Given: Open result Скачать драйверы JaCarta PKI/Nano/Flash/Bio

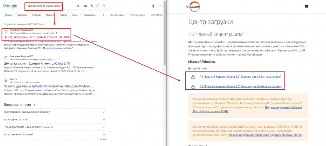Looking at the screenshot, I should click(49, 86).
